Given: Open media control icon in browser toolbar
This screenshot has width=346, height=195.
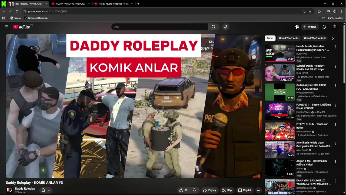Looking at the screenshot, I should (329, 11).
